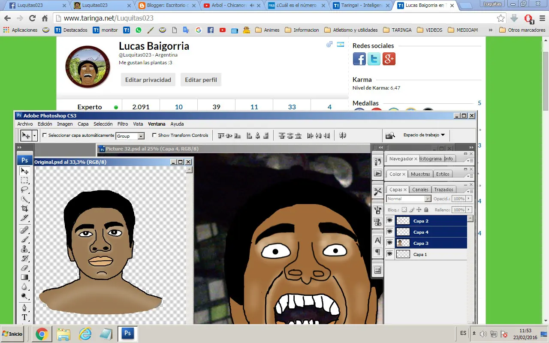Viewport: 549px width, 343px height.
Task: Open the Actions panel play icon
Action: tap(377, 174)
